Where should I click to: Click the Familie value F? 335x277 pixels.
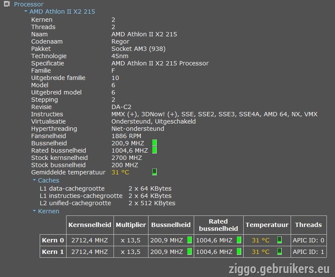[113, 71]
